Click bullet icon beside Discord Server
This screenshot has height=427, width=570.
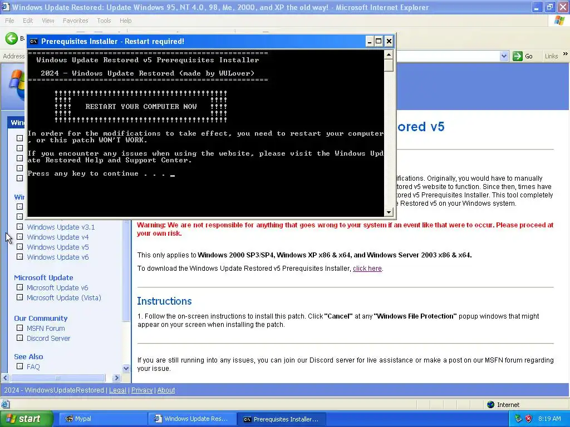pos(19,337)
